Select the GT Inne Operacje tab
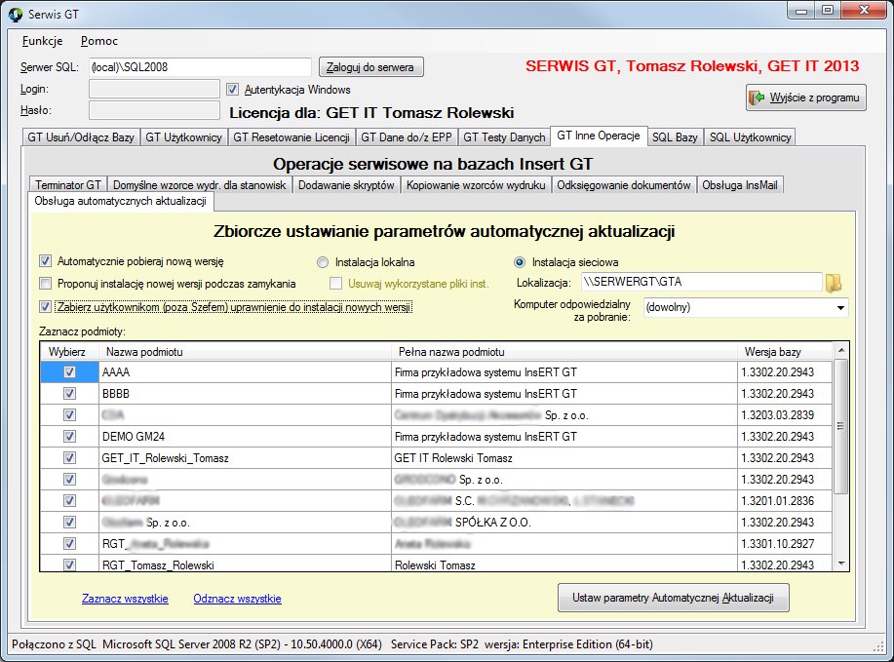Viewport: 894px width, 662px height. tap(599, 136)
